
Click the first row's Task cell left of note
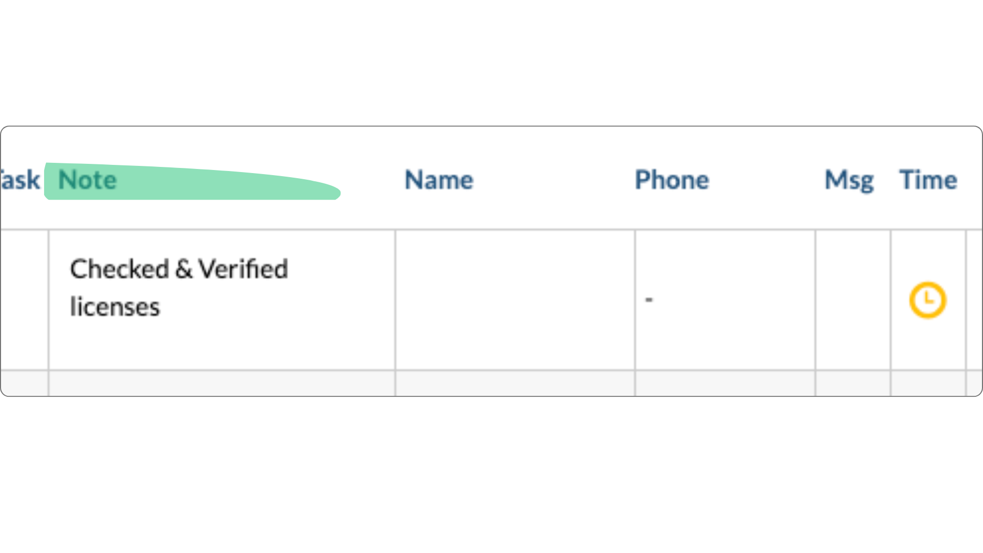pos(25,300)
